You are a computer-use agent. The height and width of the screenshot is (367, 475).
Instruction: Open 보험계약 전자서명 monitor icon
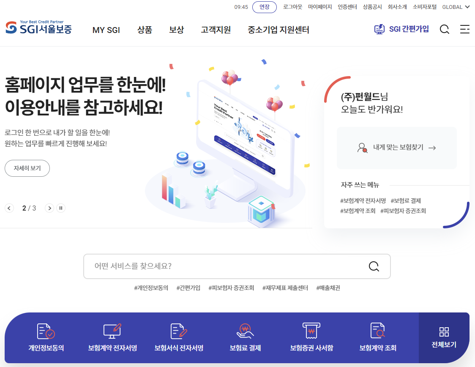tap(112, 331)
